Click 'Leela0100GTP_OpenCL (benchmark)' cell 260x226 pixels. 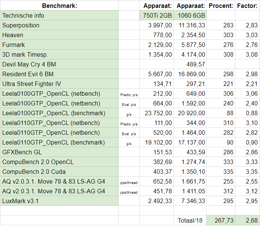[59, 113]
